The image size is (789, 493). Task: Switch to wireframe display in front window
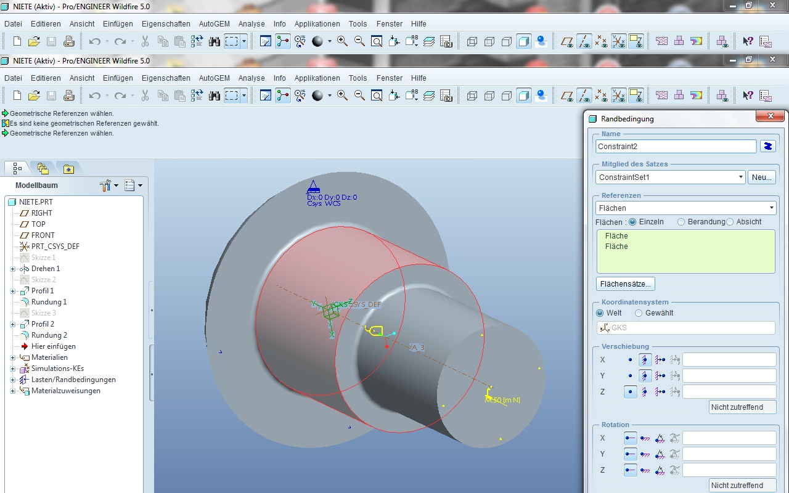(472, 96)
